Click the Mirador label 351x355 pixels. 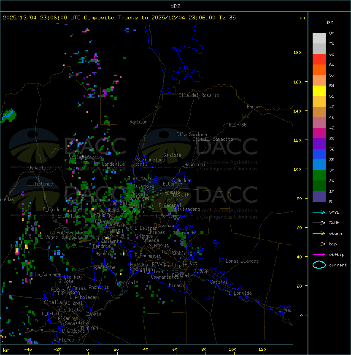tap(178, 285)
